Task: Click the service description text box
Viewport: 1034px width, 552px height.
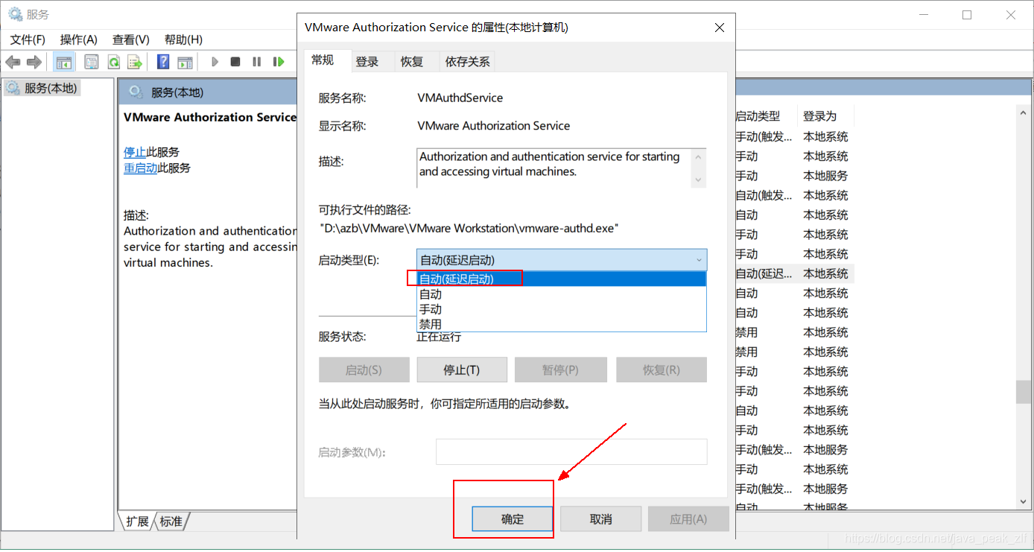Action: pos(554,168)
